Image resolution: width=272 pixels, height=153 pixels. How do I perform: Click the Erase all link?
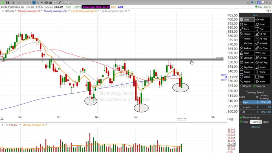pyautogui.click(x=255, y=127)
